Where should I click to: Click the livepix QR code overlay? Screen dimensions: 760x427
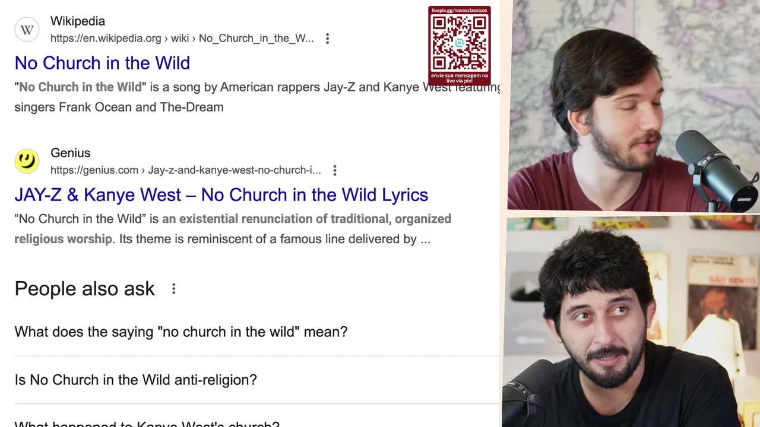(x=460, y=46)
